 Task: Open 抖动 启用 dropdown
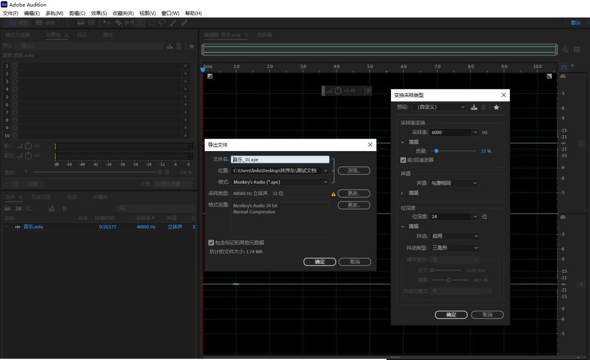tap(455, 236)
